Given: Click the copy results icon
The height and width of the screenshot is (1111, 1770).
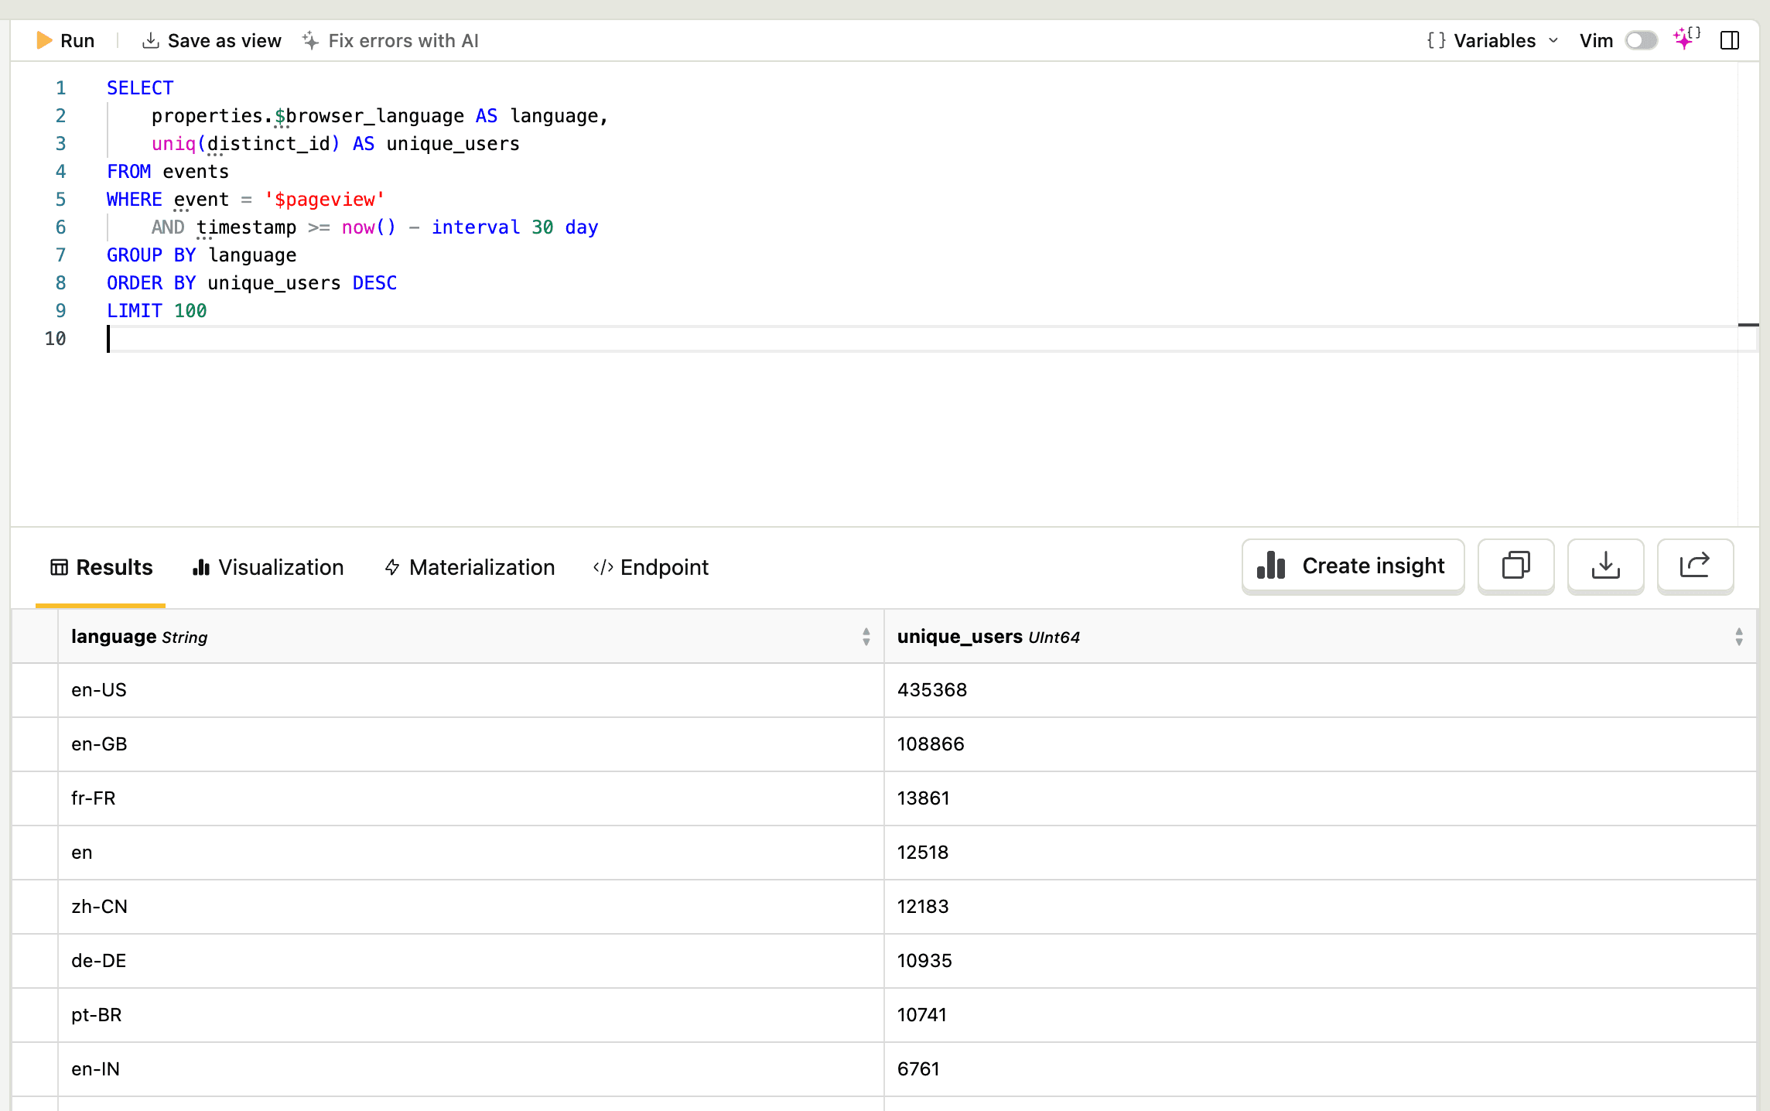Looking at the screenshot, I should tap(1515, 566).
